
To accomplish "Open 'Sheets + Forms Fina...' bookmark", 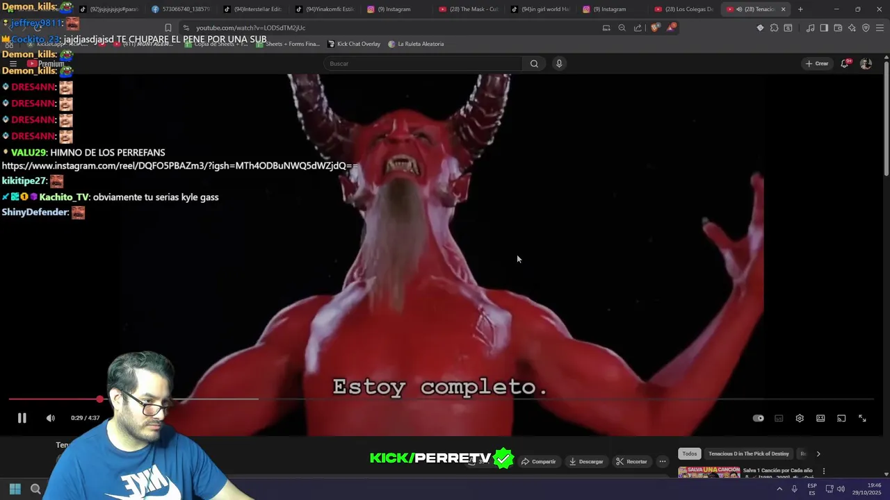I will pyautogui.click(x=288, y=44).
